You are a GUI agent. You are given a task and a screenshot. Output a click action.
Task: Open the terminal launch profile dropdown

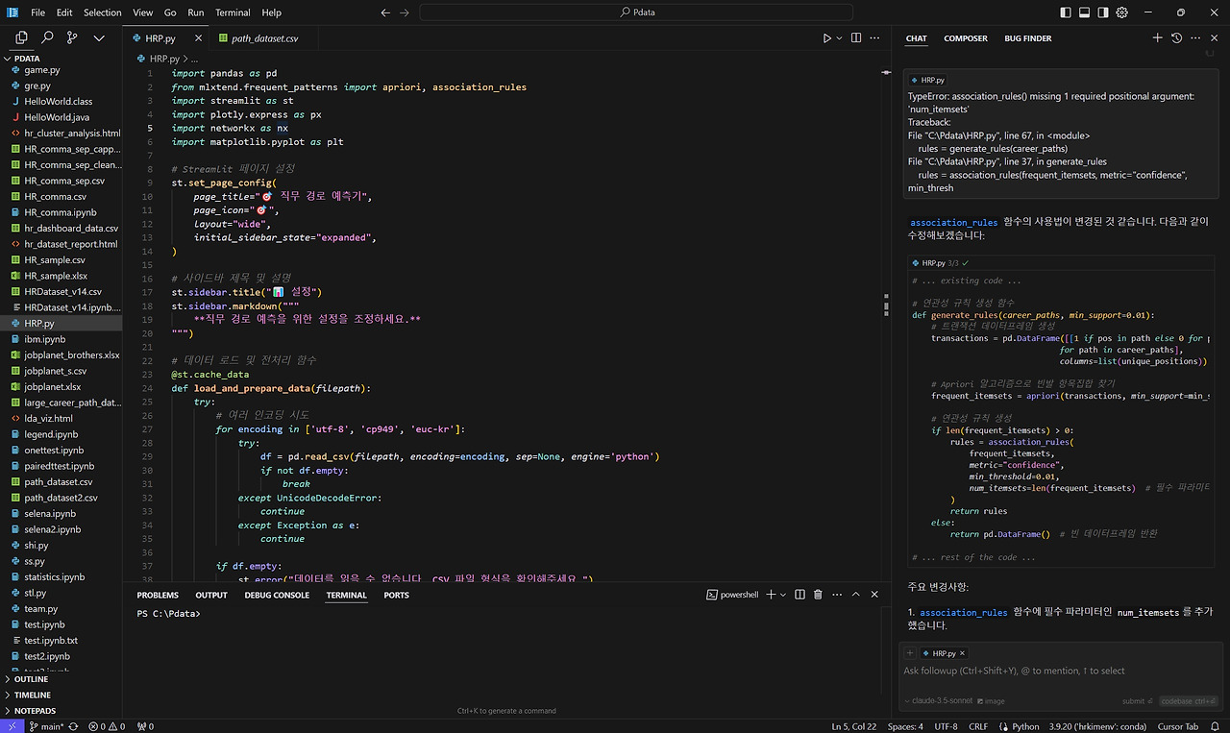point(784,595)
